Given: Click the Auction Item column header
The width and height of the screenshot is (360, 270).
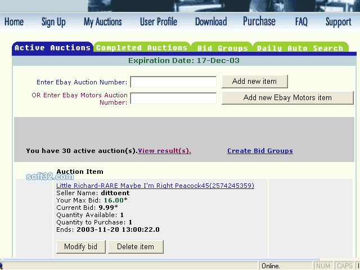Looking at the screenshot, I should [x=80, y=172].
